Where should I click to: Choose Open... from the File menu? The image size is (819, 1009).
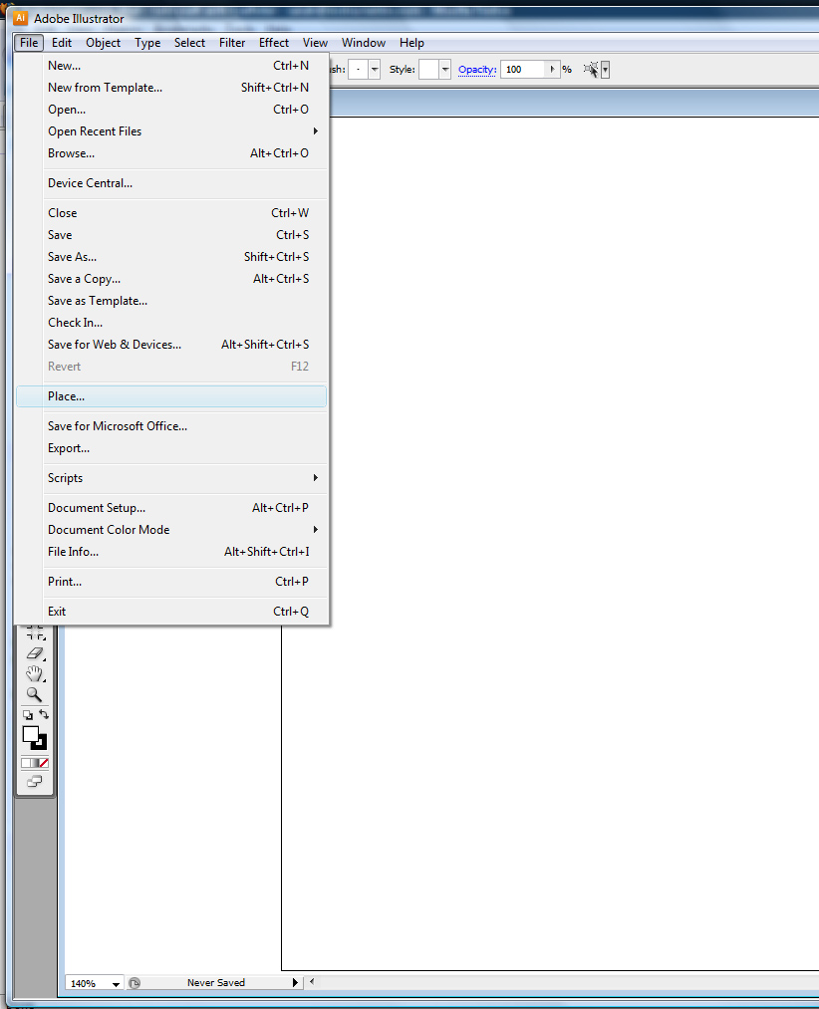click(171, 110)
